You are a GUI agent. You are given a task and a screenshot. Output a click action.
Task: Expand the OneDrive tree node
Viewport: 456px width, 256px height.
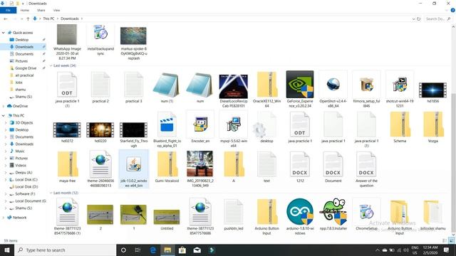pyautogui.click(x=4, y=106)
